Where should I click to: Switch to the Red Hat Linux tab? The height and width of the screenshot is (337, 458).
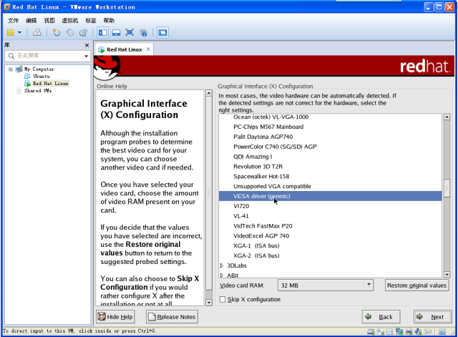click(124, 49)
